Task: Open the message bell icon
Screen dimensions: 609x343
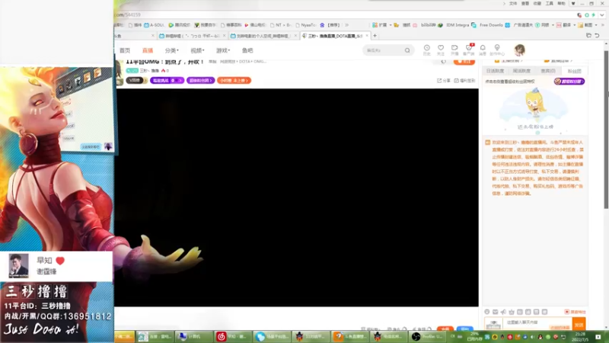Action: (x=483, y=50)
